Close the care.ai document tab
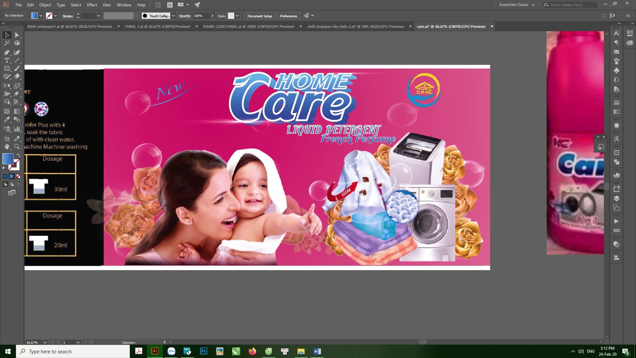636x358 pixels. (492, 27)
